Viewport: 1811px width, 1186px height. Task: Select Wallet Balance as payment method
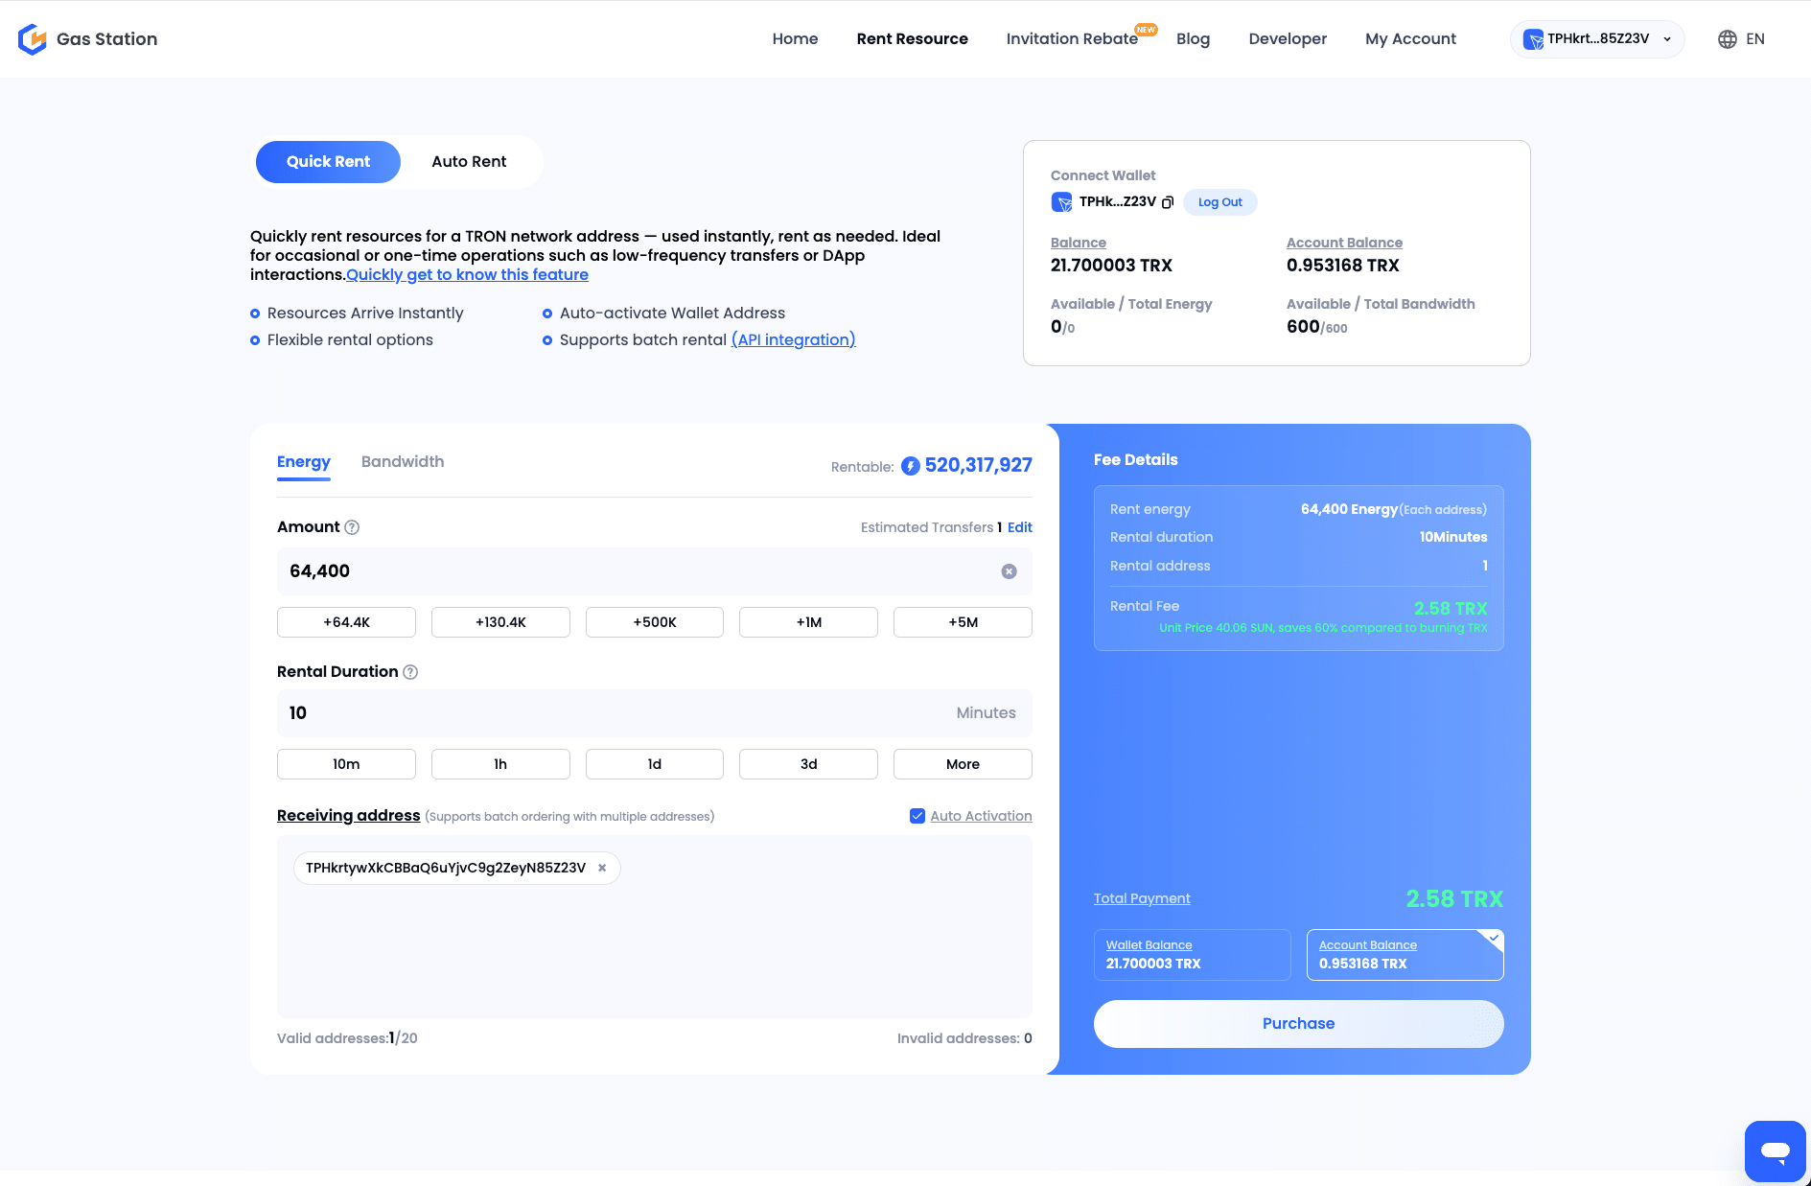(1193, 955)
